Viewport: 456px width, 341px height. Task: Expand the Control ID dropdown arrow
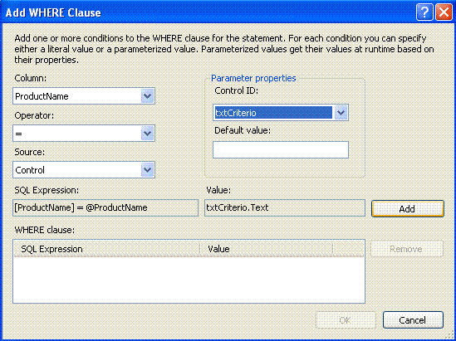click(x=341, y=112)
